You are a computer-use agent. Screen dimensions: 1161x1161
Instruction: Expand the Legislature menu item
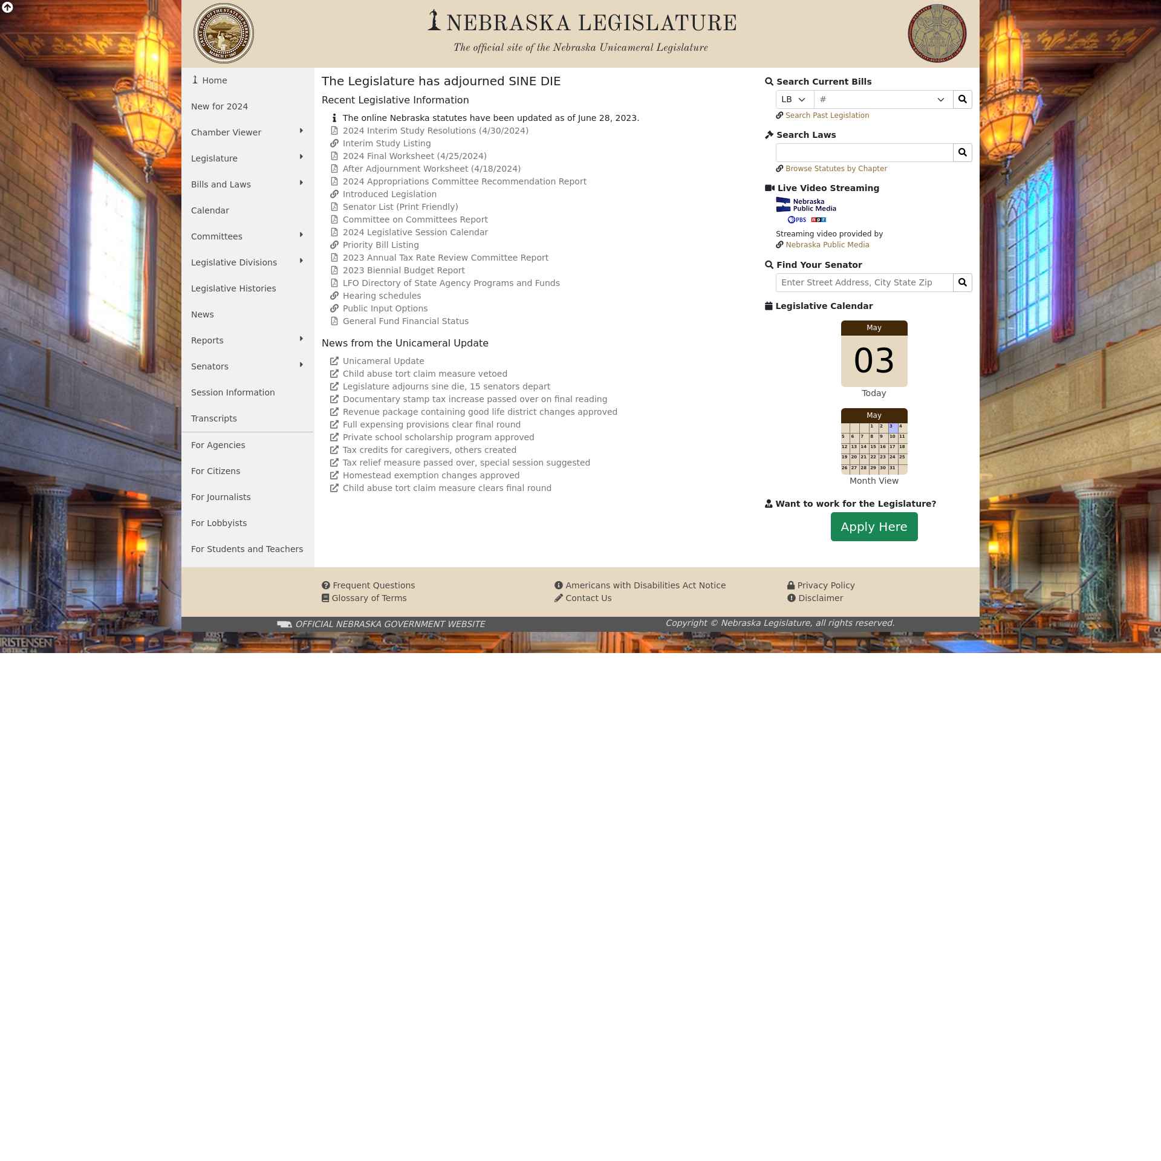301,157
